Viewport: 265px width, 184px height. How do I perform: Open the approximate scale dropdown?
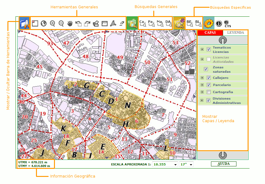click(x=176, y=165)
